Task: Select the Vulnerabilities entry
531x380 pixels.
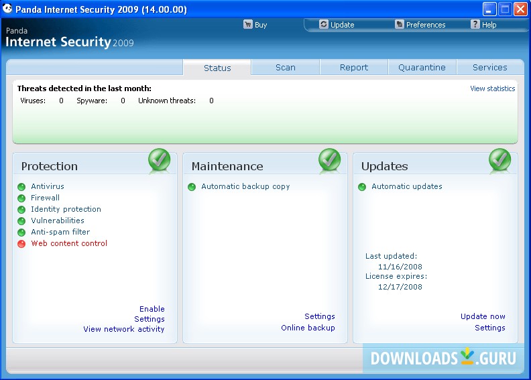Action: [x=58, y=220]
